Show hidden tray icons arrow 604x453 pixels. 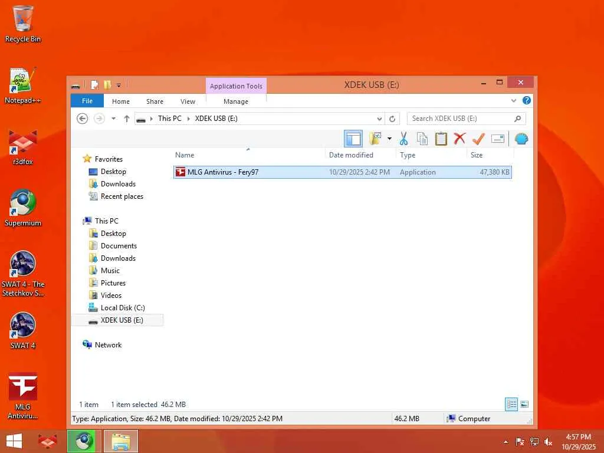(x=505, y=442)
